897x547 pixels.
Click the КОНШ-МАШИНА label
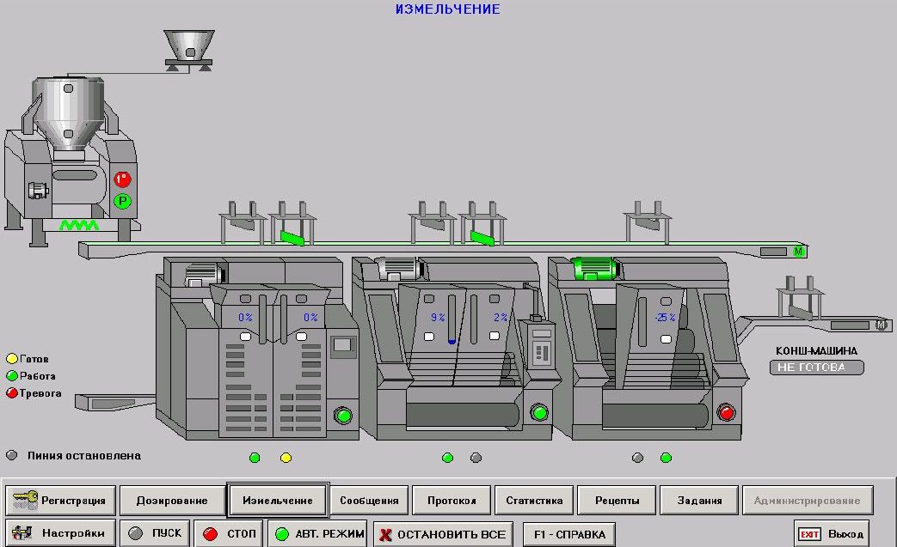pyautogui.click(x=816, y=350)
